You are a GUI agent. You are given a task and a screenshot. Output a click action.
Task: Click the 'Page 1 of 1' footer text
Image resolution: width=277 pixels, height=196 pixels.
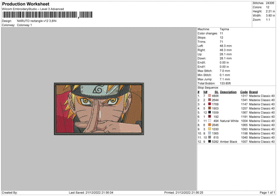[267, 192]
